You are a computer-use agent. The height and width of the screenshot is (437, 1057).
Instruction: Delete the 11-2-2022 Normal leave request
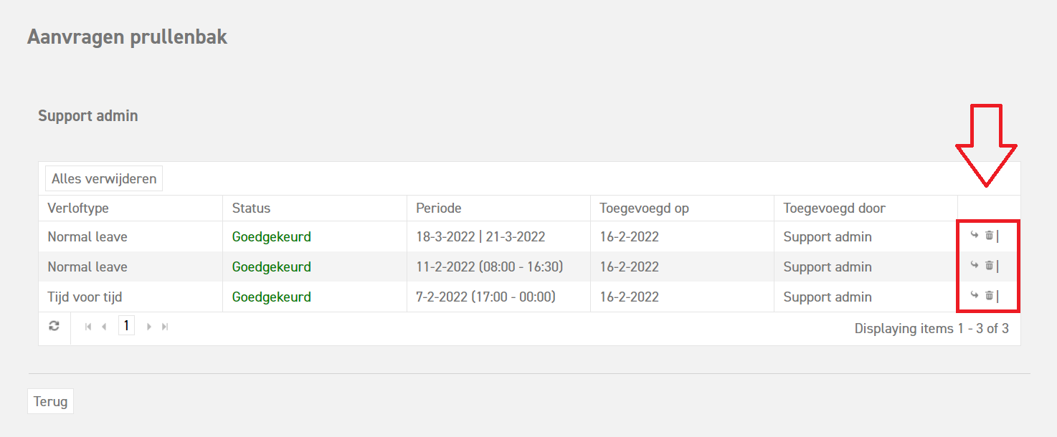[x=989, y=265]
